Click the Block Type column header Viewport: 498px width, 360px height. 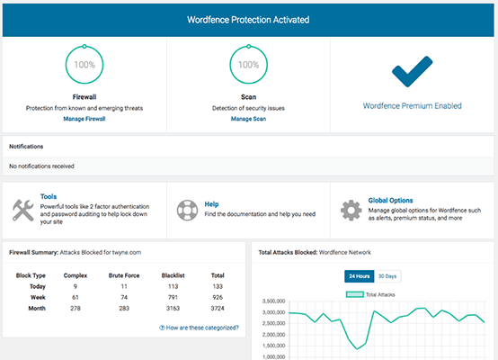point(31,275)
